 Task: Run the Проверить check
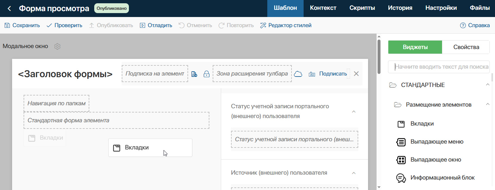click(x=64, y=25)
